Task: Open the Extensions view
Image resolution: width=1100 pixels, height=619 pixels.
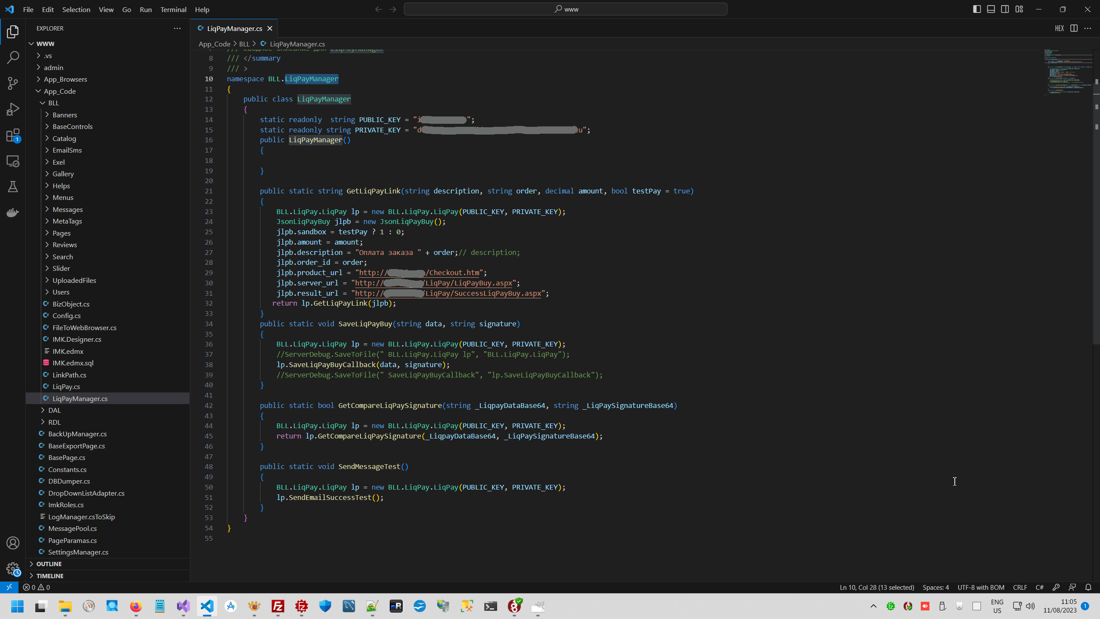Action: coord(13,135)
